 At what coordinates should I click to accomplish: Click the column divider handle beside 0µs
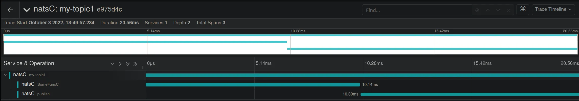pos(143,67)
